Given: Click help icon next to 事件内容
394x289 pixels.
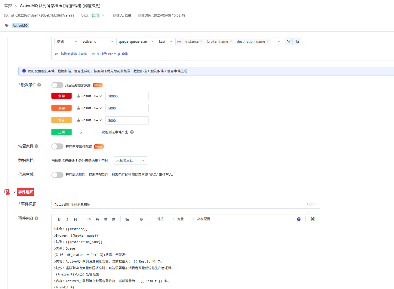Looking at the screenshot, I should (36, 218).
